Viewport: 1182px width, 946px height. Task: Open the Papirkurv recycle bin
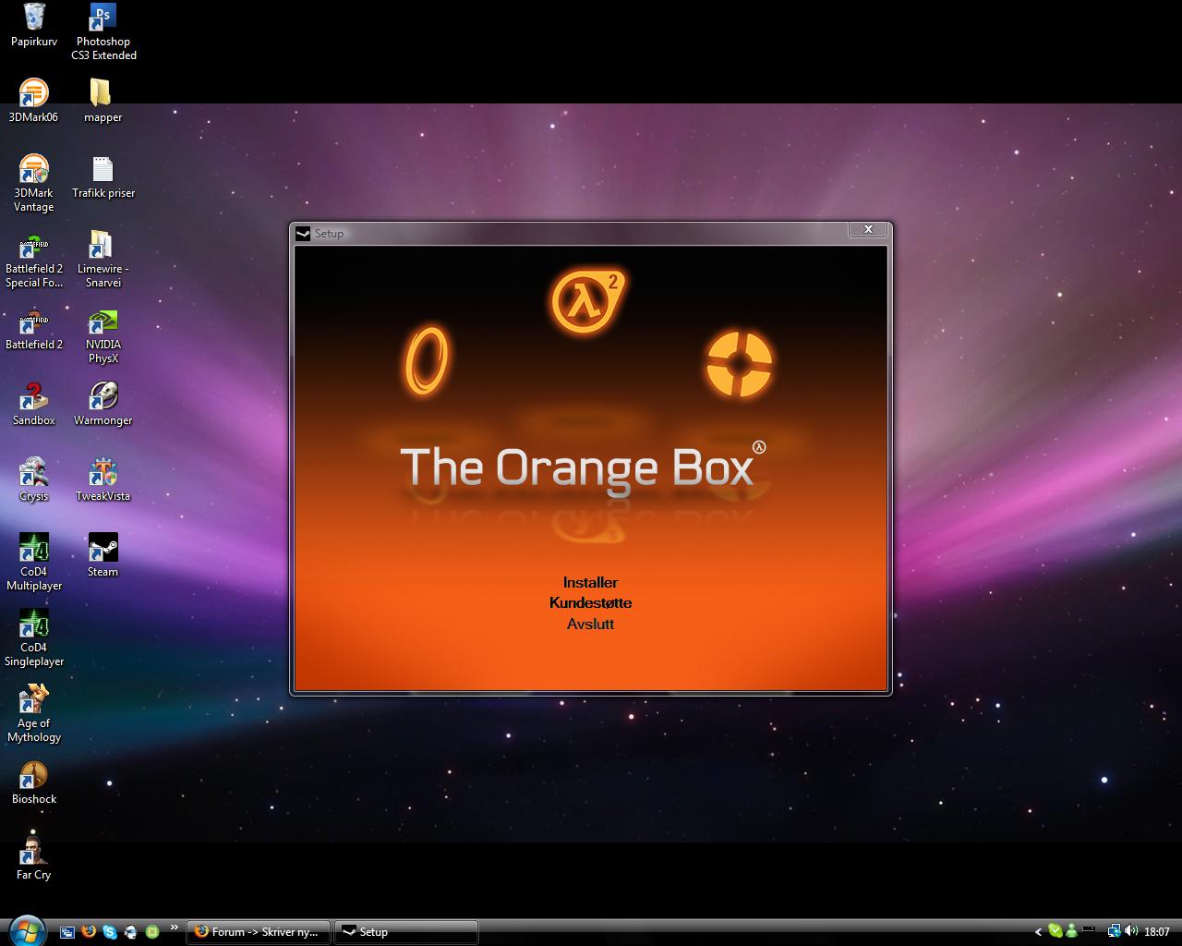[x=34, y=25]
